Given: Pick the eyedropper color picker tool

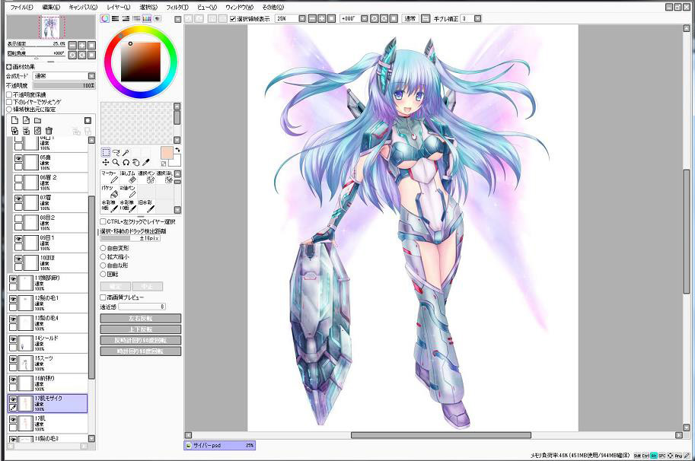Looking at the screenshot, I should (145, 162).
